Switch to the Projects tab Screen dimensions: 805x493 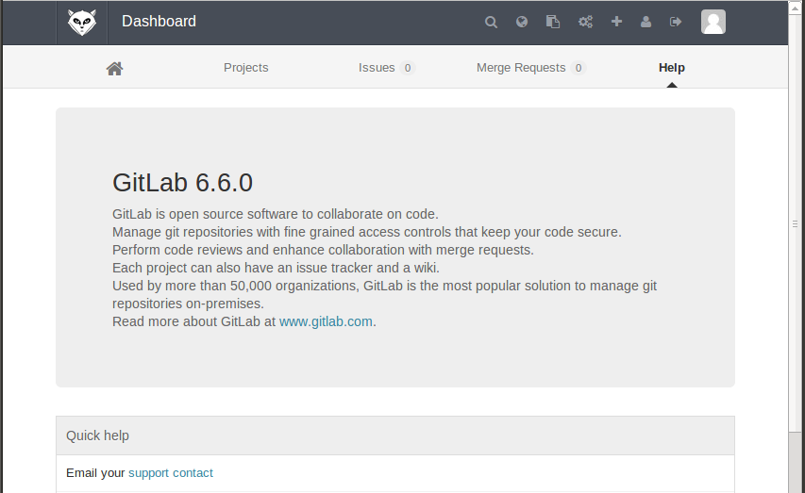[246, 68]
